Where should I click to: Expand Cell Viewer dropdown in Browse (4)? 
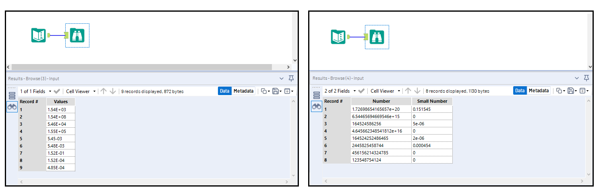tap(385, 91)
